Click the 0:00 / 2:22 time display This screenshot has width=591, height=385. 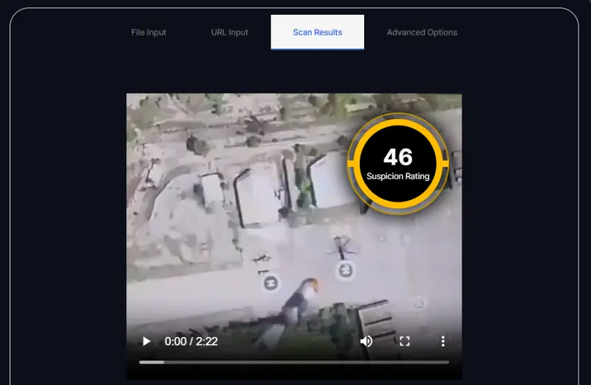coord(191,341)
